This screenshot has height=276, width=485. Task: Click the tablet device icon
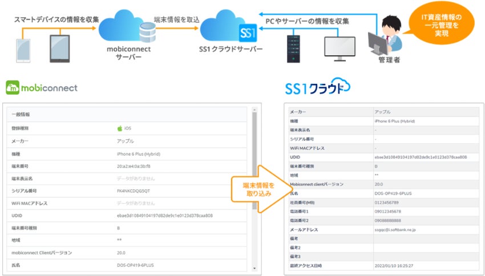[60, 48]
